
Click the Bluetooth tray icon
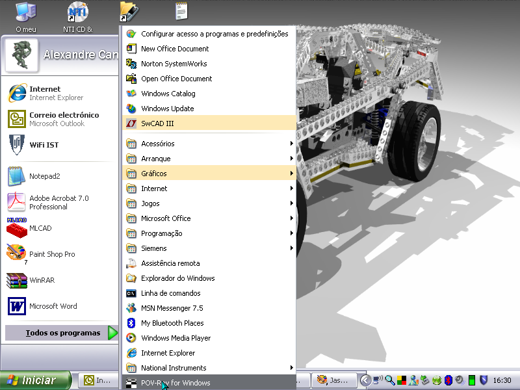[x=448, y=380]
